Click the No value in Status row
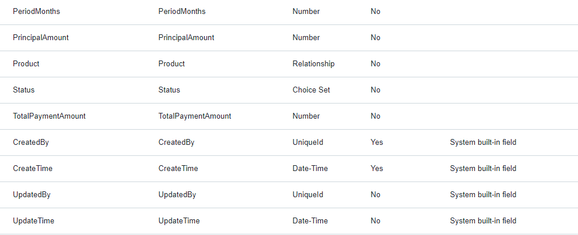 (375, 90)
